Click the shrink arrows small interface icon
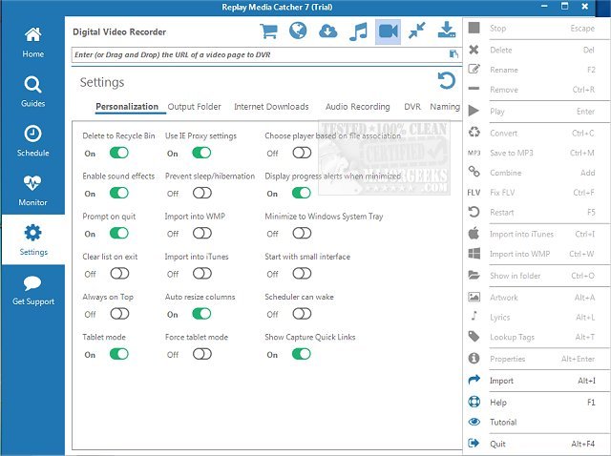Image resolution: width=611 pixels, height=456 pixels. pos(417,31)
